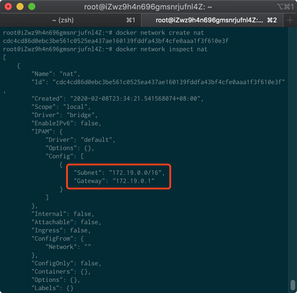Click the Created timestamp value
297x293 pixels.
[x=137, y=99]
